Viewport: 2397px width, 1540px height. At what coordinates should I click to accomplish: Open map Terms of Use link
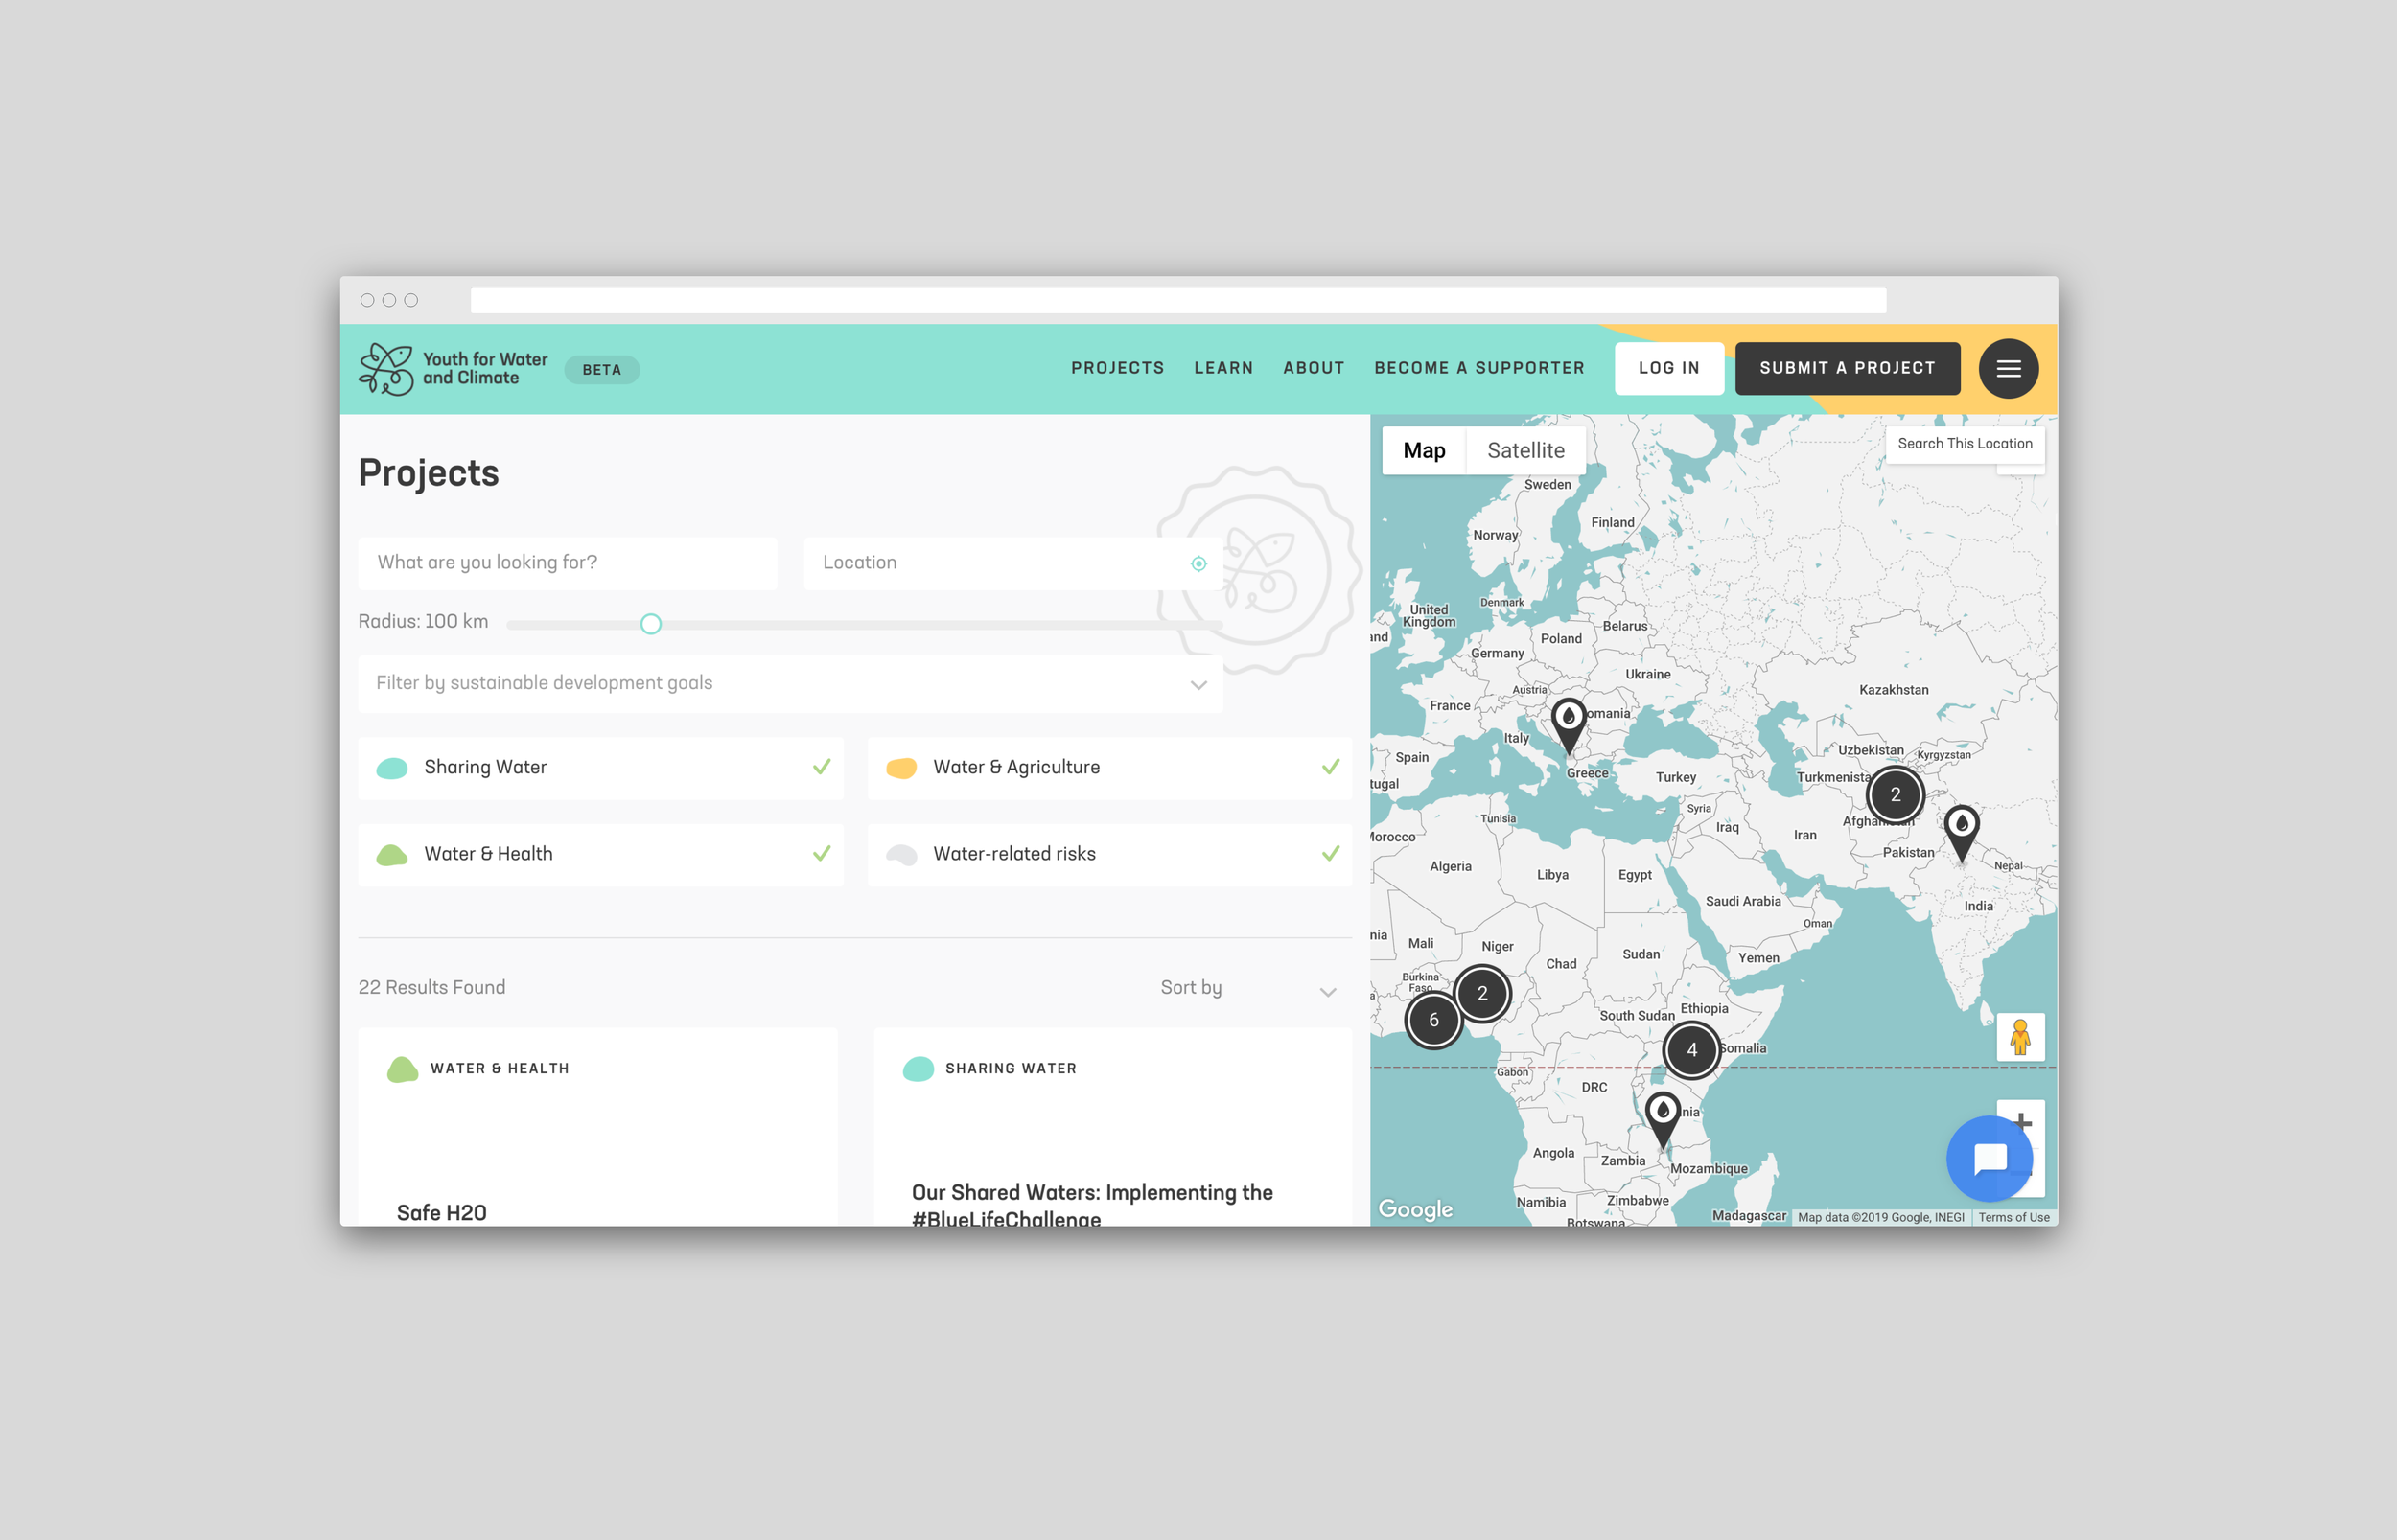(2013, 1217)
